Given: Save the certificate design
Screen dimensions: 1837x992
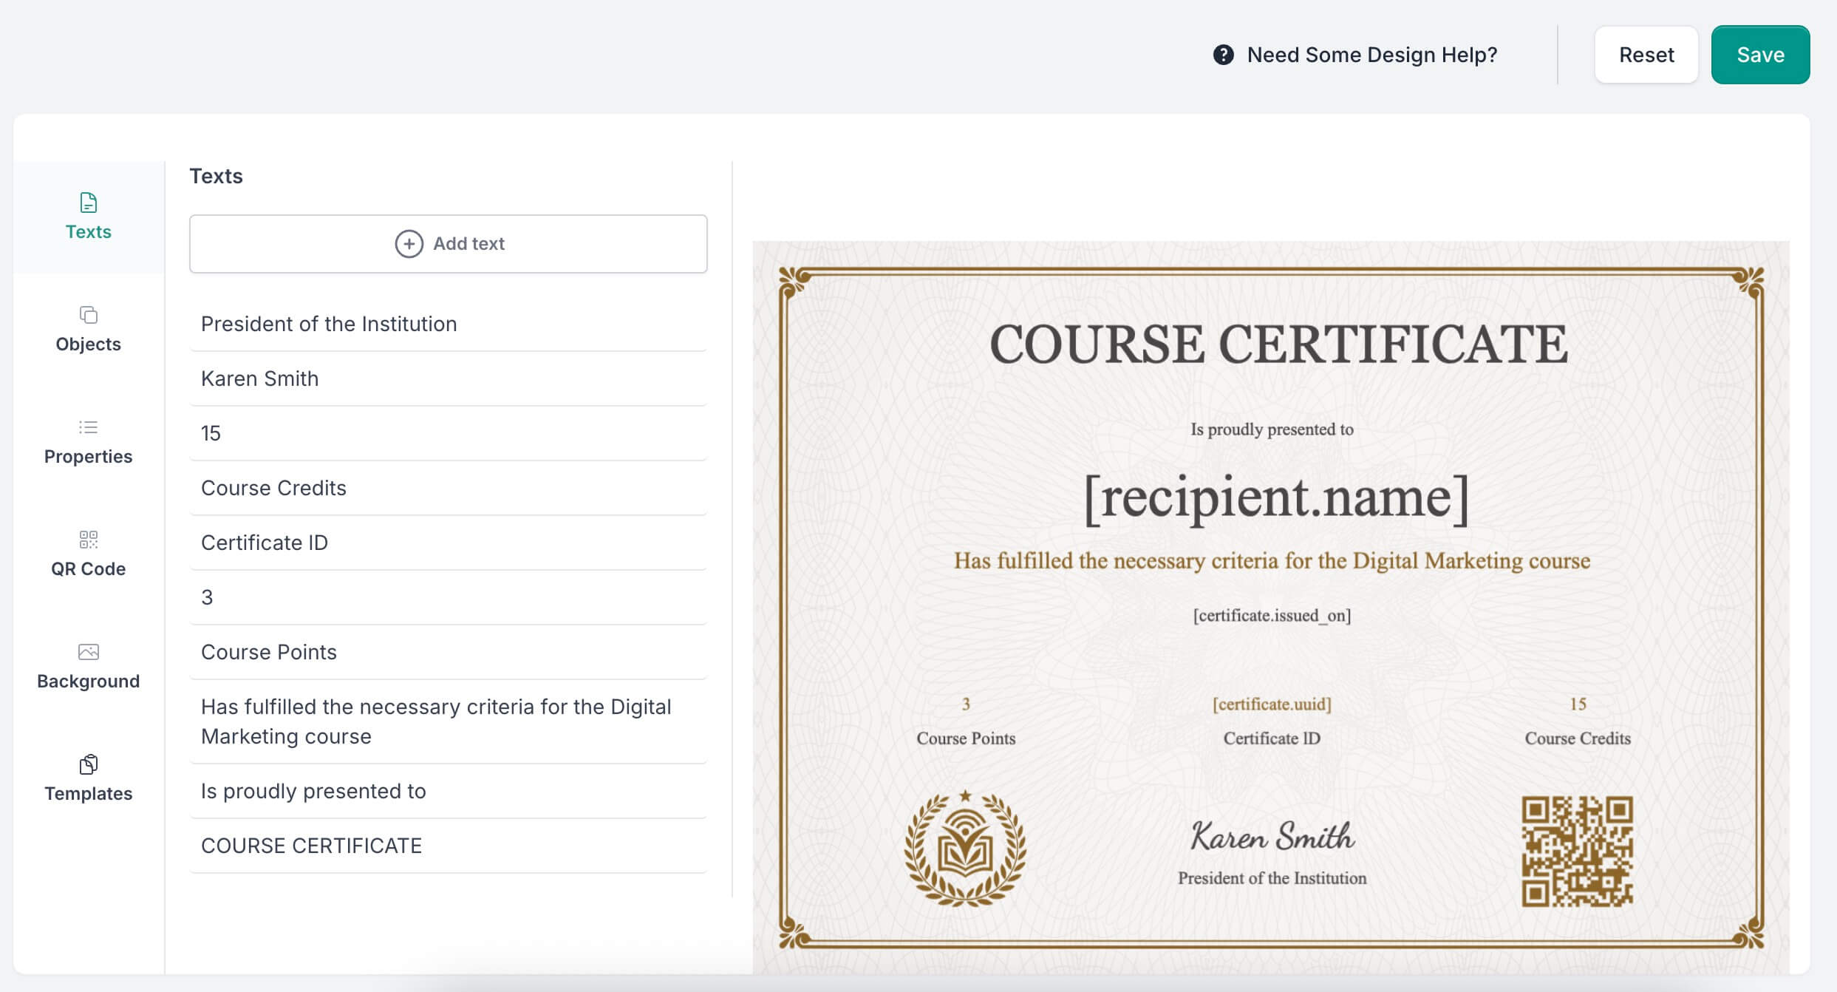Looking at the screenshot, I should pyautogui.click(x=1760, y=55).
